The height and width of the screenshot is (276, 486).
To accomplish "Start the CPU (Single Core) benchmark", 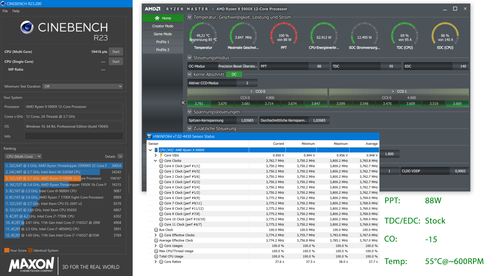I will pyautogui.click(x=116, y=62).
